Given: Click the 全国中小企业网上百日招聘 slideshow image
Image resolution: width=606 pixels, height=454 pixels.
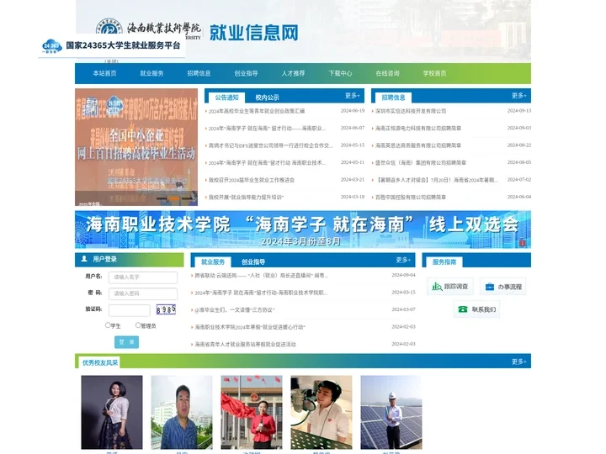Looking at the screenshot, I should click(x=136, y=147).
